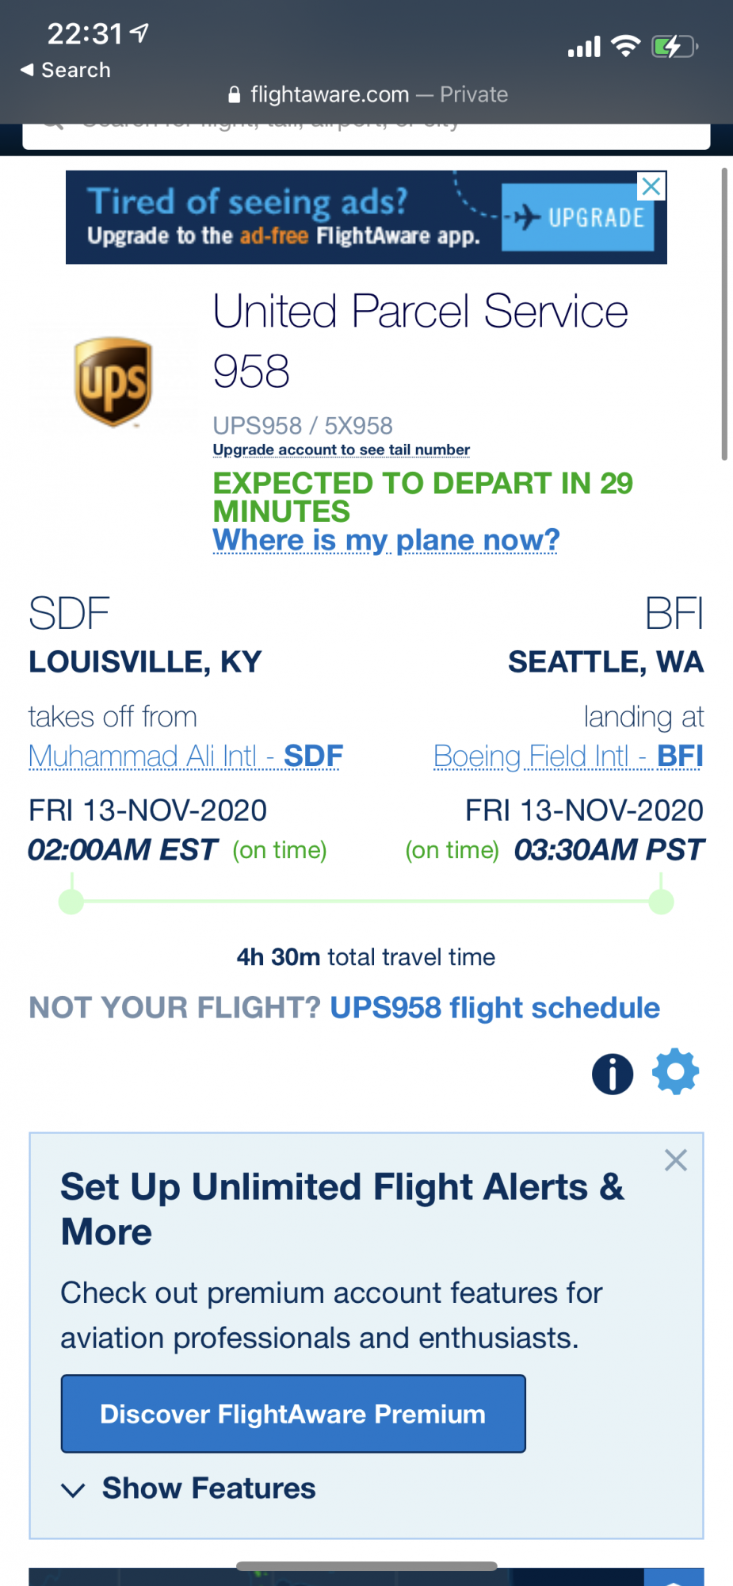Click Discover FlightAware Premium button
The height and width of the screenshot is (1586, 733).
pos(293,1414)
